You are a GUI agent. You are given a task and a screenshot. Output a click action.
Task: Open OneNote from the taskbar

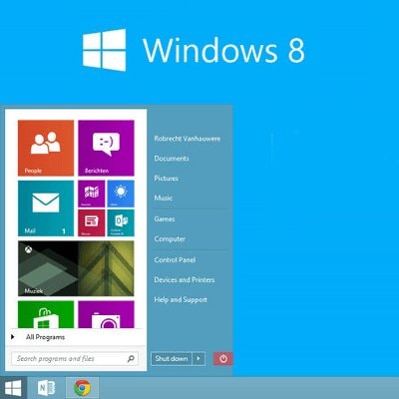tap(46, 388)
